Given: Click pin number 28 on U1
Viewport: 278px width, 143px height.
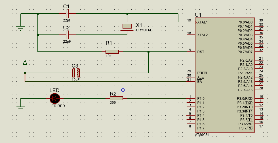Looking at the screenshot, I should coord(261,88).
